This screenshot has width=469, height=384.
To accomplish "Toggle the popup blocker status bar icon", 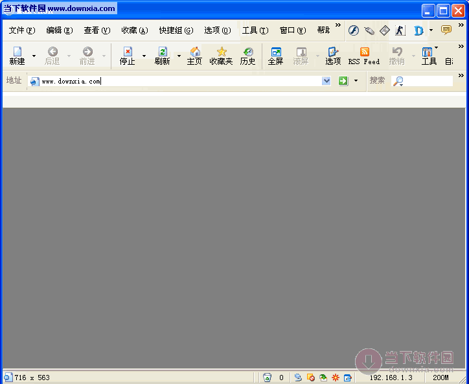I will [311, 378].
